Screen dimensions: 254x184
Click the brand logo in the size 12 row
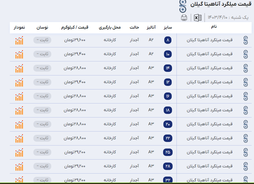pos(245,82)
